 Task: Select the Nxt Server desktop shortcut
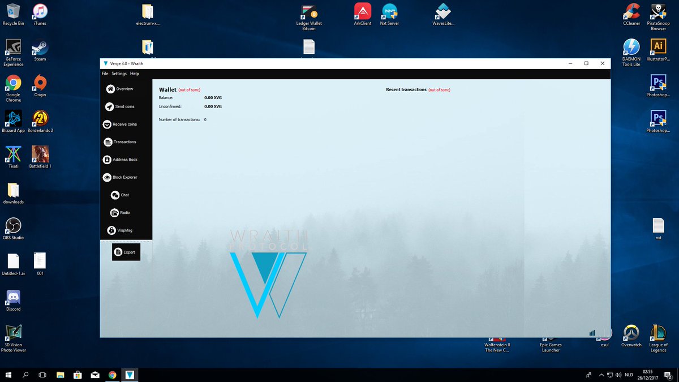pos(390,15)
